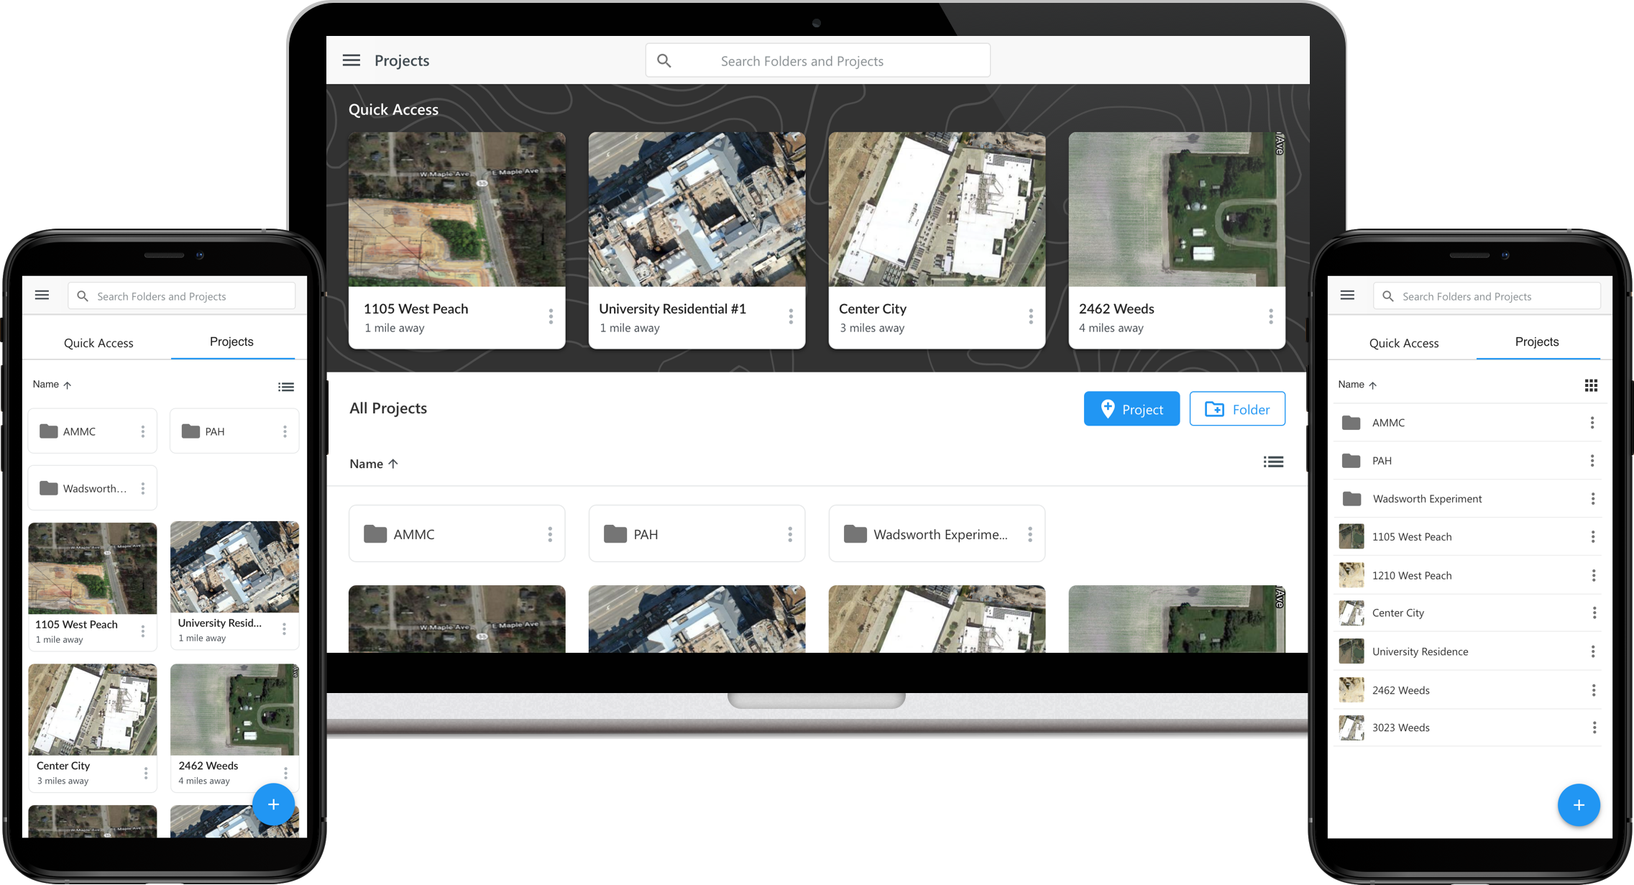Screen dimensions: 1634x885
Task: Open more options for AMMC folder on tablet
Action: (x=550, y=534)
